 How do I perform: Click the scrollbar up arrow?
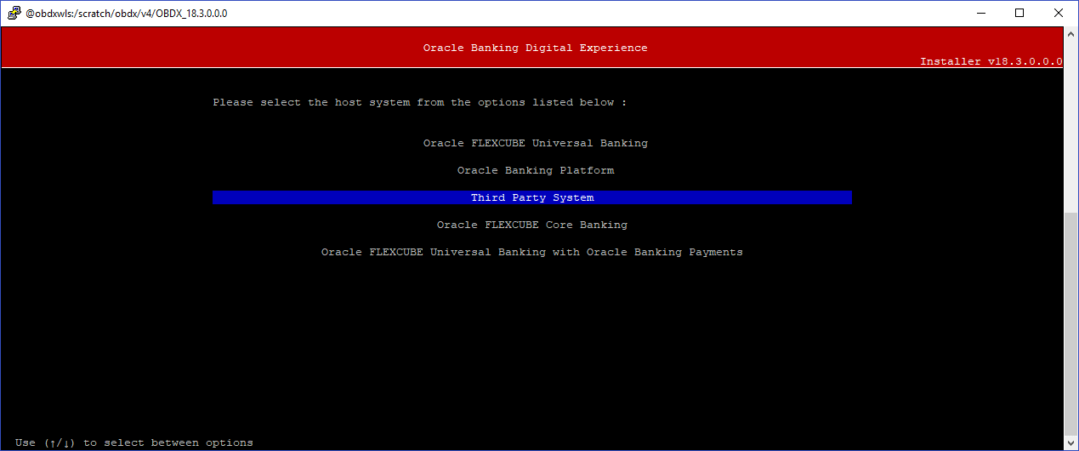point(1070,35)
